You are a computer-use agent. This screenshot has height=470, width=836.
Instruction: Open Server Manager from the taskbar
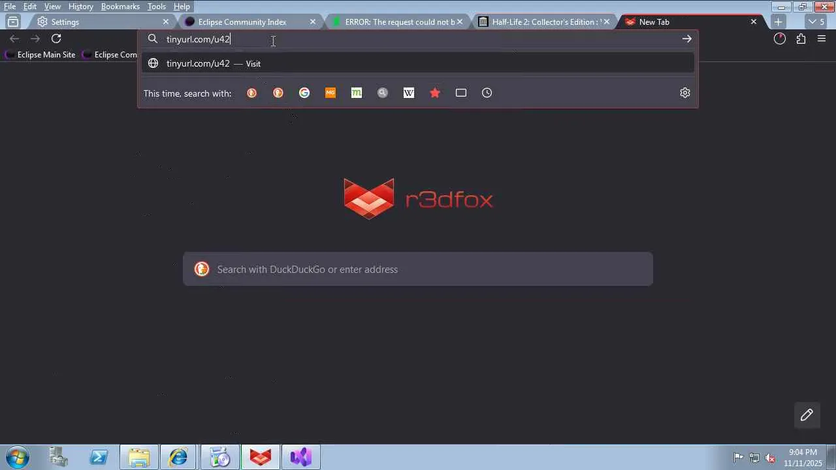(59, 457)
